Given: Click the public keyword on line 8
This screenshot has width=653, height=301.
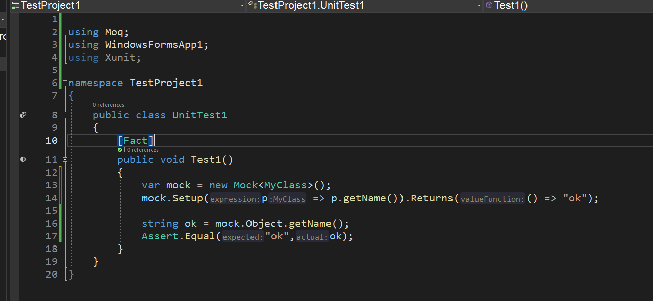Looking at the screenshot, I should (x=111, y=115).
